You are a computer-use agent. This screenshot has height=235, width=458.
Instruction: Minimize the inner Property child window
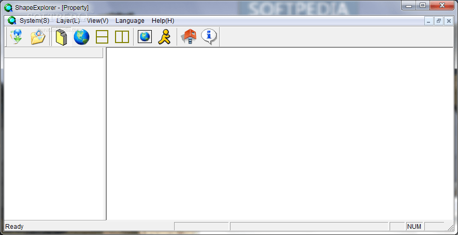pos(429,21)
